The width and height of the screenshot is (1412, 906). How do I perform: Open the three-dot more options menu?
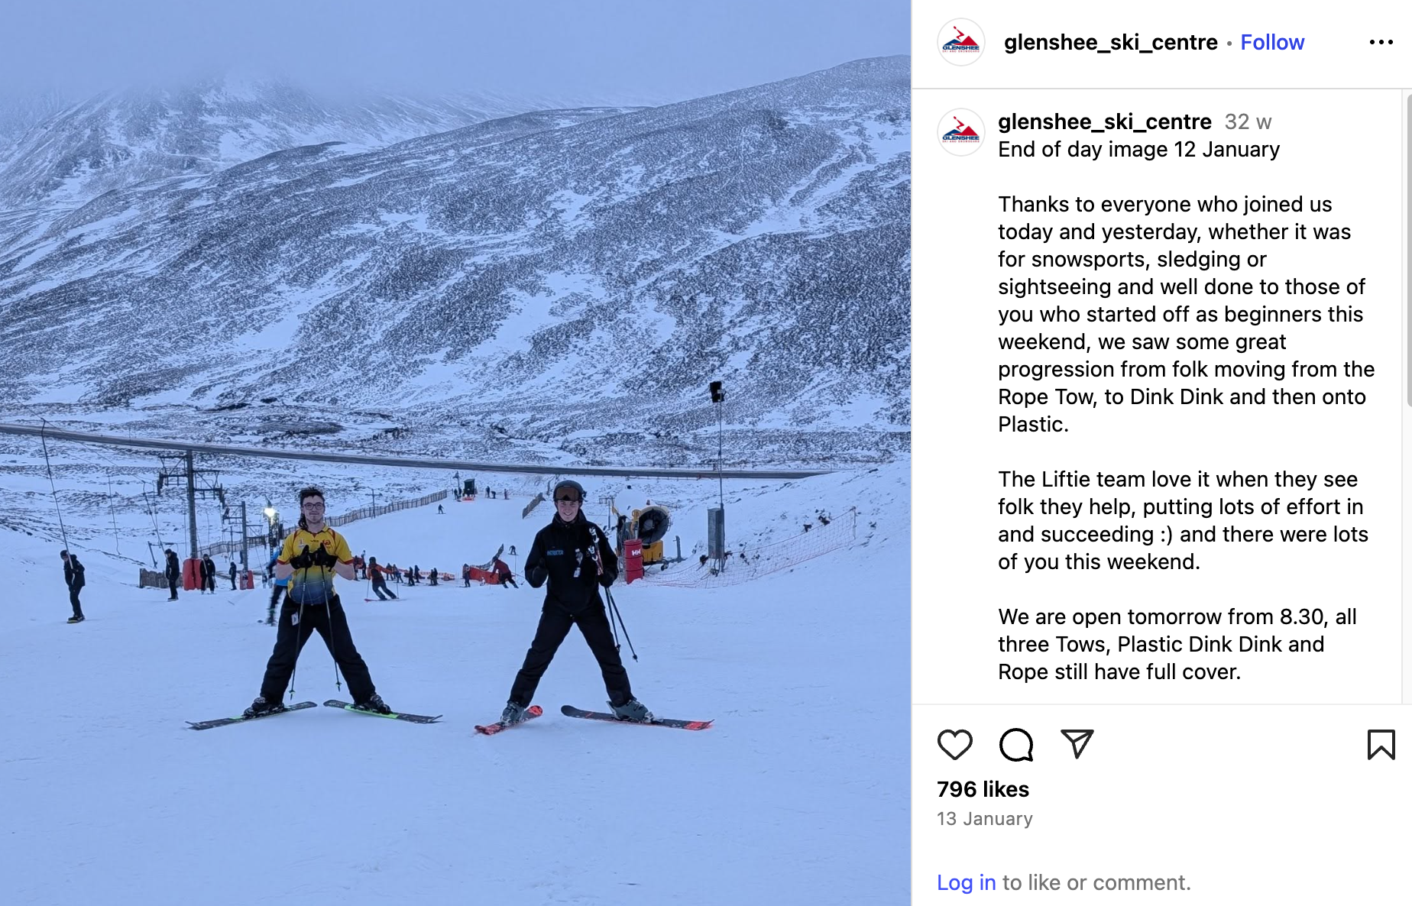(x=1381, y=42)
